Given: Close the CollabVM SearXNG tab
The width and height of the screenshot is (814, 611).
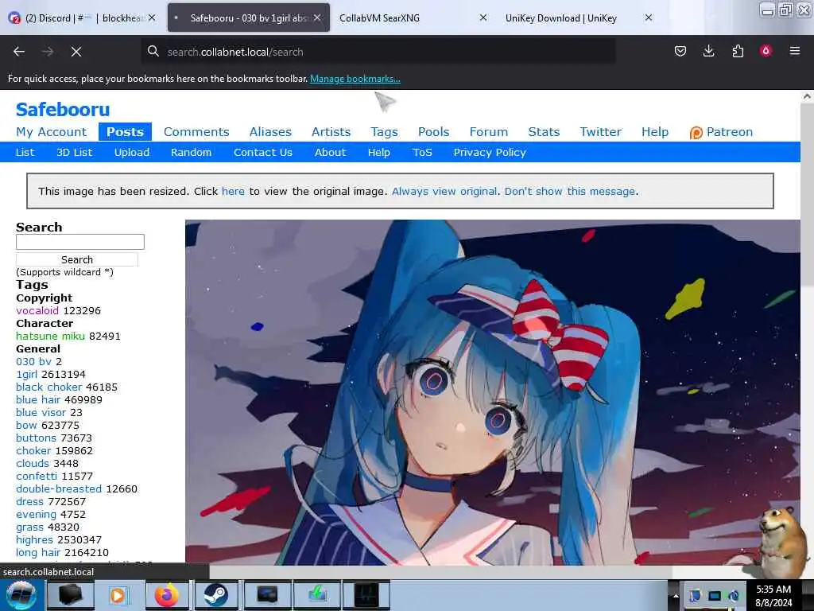Looking at the screenshot, I should [x=483, y=18].
